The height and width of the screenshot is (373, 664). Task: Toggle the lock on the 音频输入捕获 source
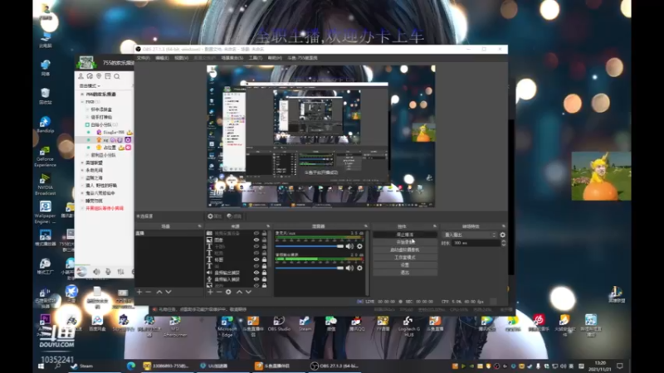pyautogui.click(x=264, y=279)
